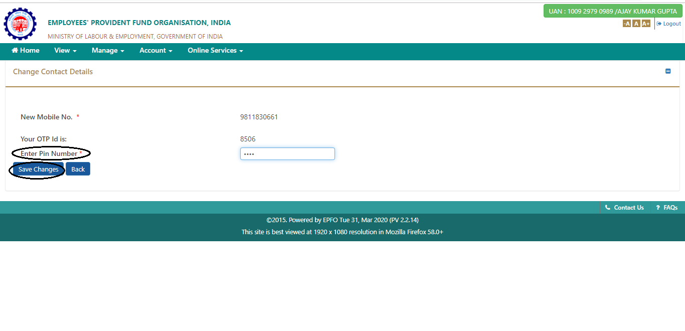Screen dimensions: 685x331
Task: Click the Employees' Provident Fund Organisation title
Action: coord(139,23)
